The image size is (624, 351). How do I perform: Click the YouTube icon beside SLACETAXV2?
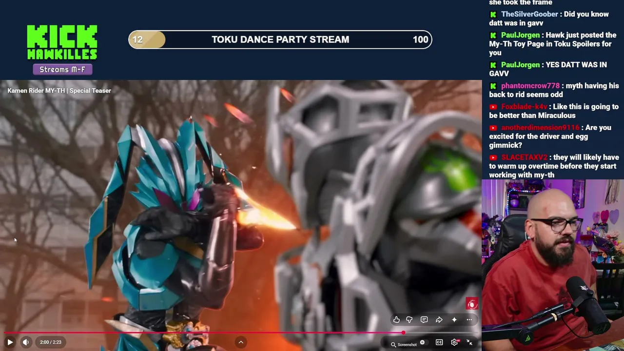[493, 157]
